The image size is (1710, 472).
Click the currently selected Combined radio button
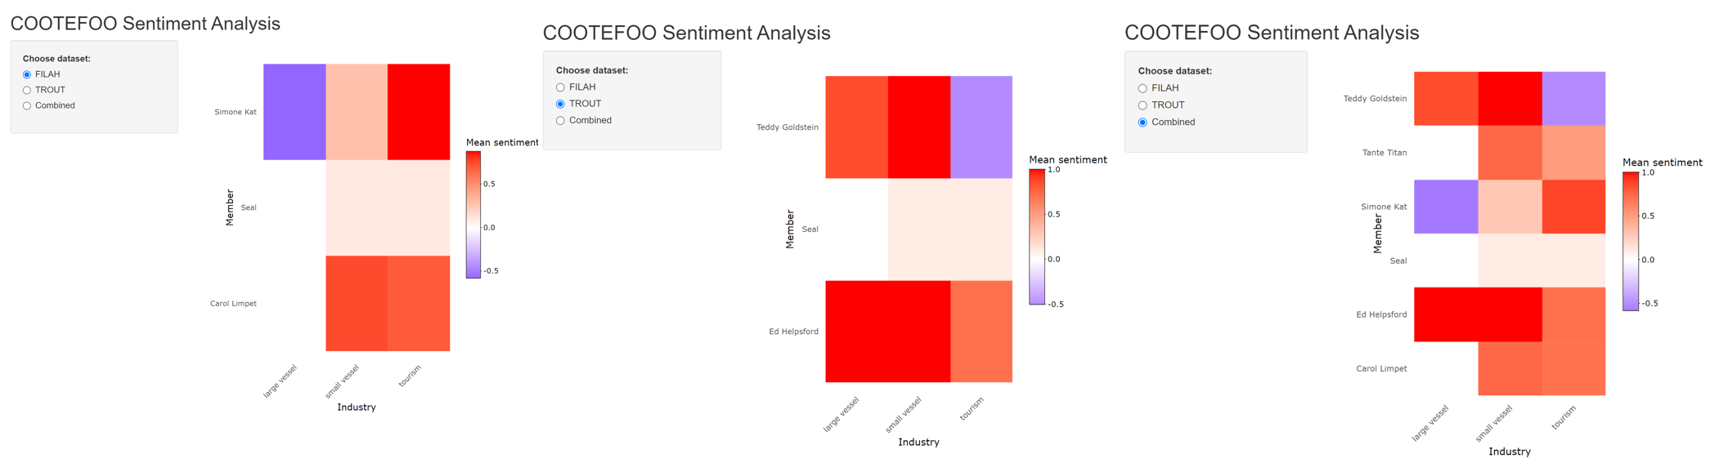point(1142,122)
